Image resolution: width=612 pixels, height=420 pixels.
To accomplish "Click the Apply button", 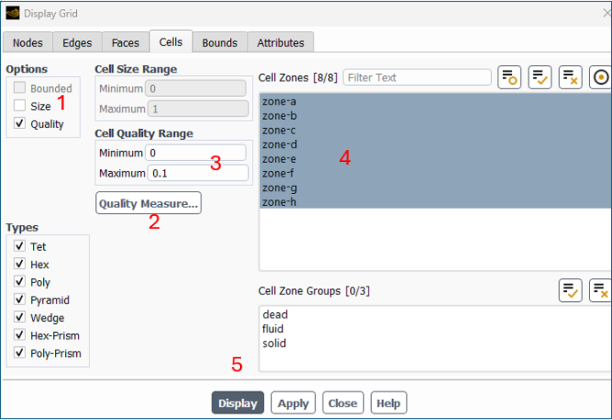I will point(293,404).
